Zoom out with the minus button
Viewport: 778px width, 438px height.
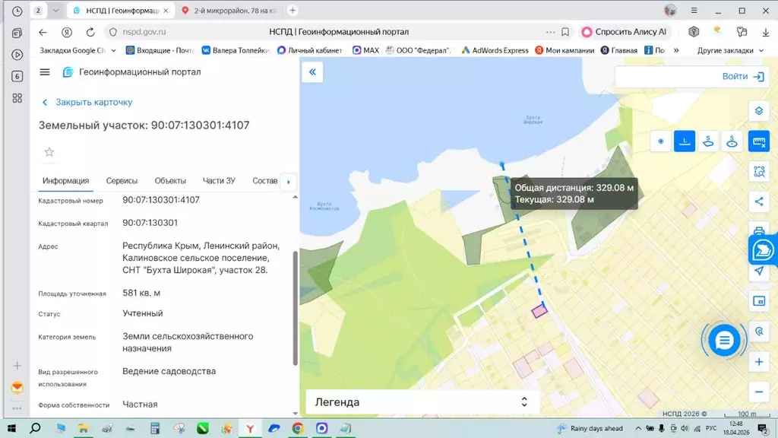pos(758,392)
